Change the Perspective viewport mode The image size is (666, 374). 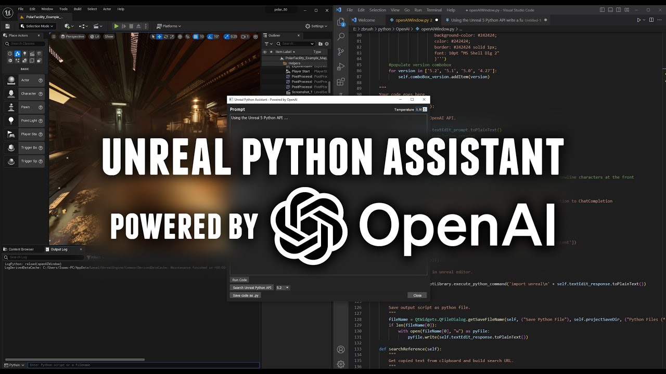(x=72, y=36)
